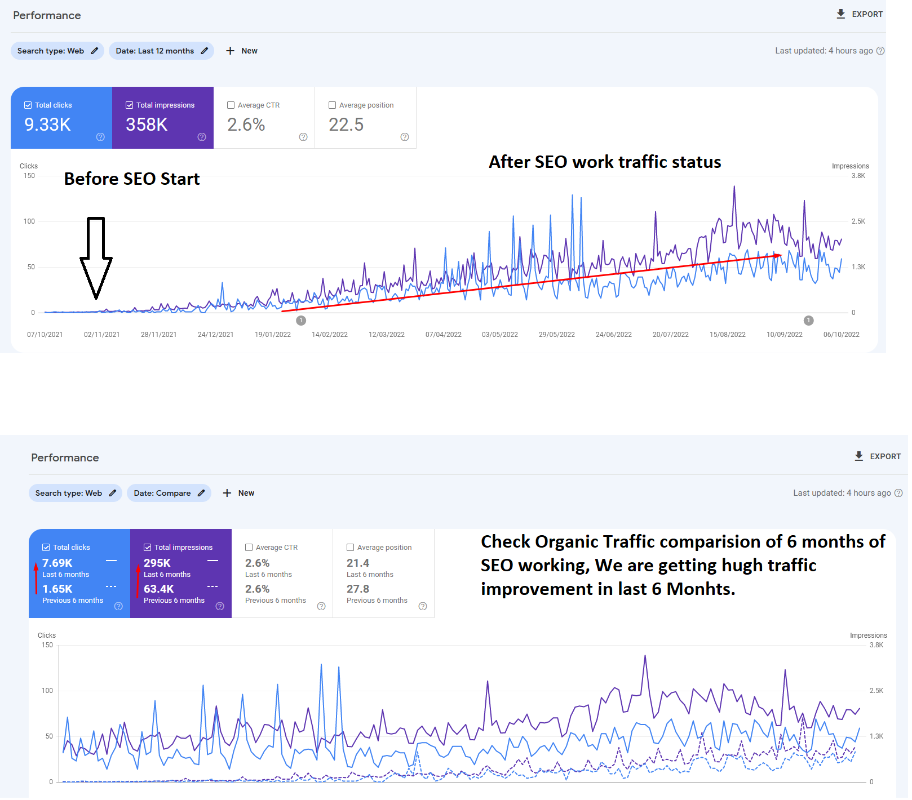
Task: Open the help icon beside Total clicks 9.33K
Action: pyautogui.click(x=100, y=137)
